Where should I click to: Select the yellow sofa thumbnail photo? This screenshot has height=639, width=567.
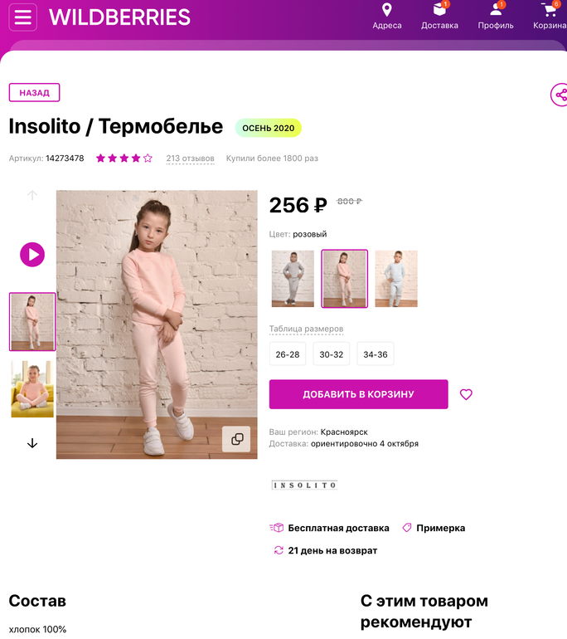32,388
